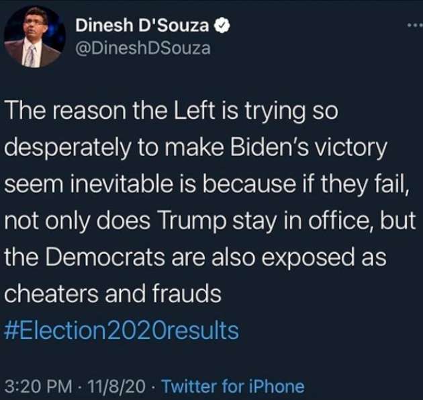Click the 3:20 PM timestamp

click(38, 386)
